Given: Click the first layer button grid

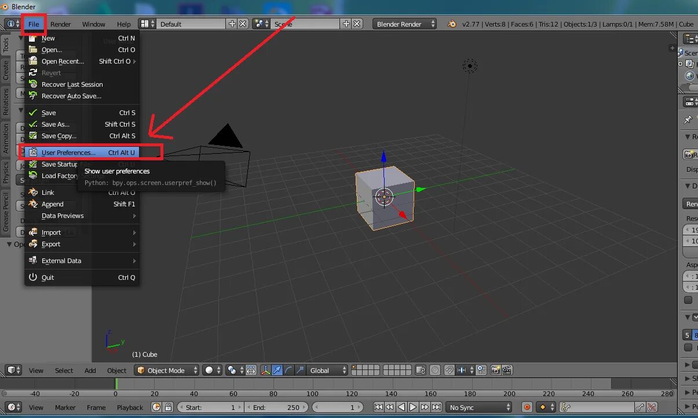Looking at the screenshot, I should (x=366, y=370).
